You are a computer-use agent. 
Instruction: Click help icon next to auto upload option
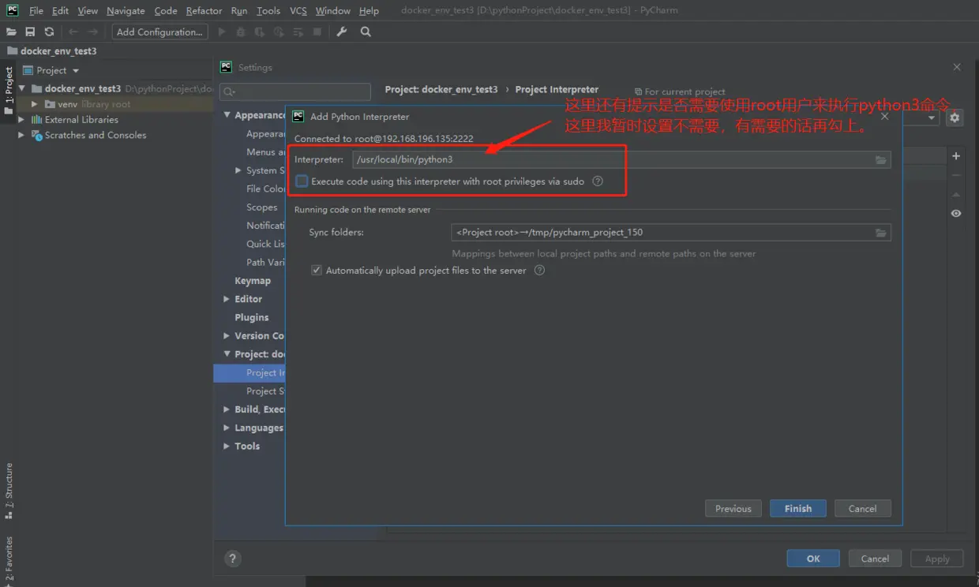click(539, 270)
